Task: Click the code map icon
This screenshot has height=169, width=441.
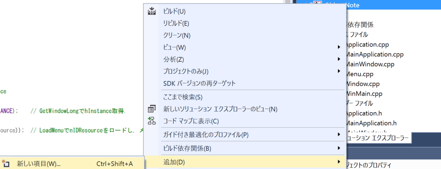Action: pos(152,121)
